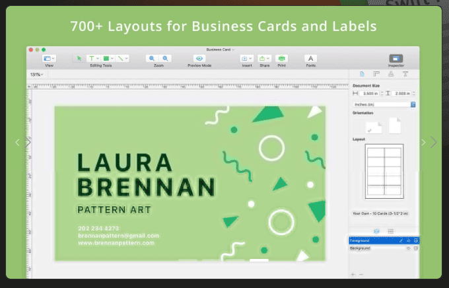
Task: Select the arrow selection tool
Action: (x=79, y=59)
